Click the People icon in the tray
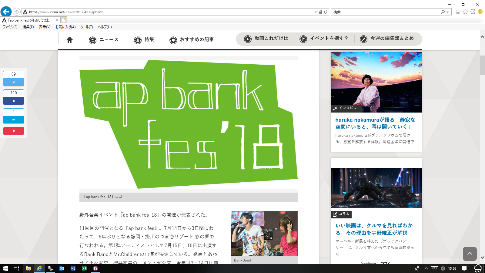Image resolution: width=485 pixels, height=273 pixels. (417, 268)
